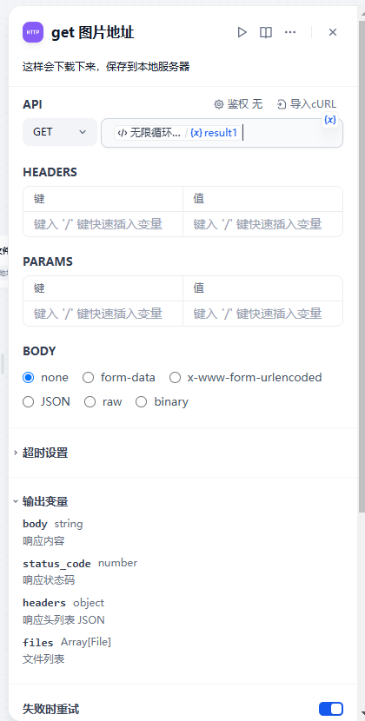Click the variable insert {x} badge
This screenshot has width=365, height=721.
pyautogui.click(x=330, y=120)
